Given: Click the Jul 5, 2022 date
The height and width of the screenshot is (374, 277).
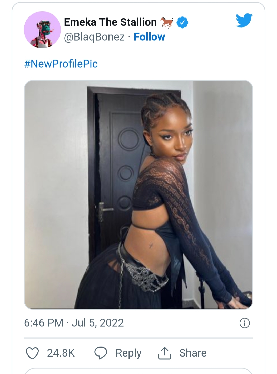Looking at the screenshot, I should pyautogui.click(x=98, y=323).
